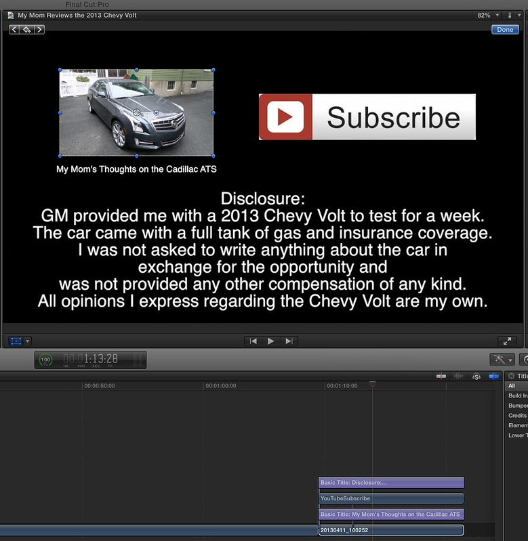Open the 82% viewer zoom dropdown
The height and width of the screenshot is (541, 528).
488,15
